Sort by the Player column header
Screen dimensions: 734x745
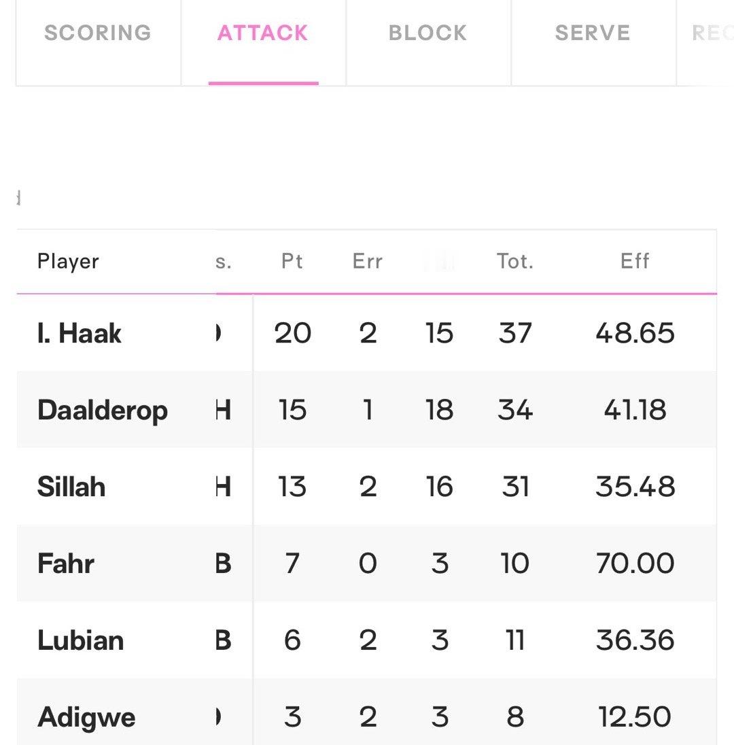coord(68,262)
